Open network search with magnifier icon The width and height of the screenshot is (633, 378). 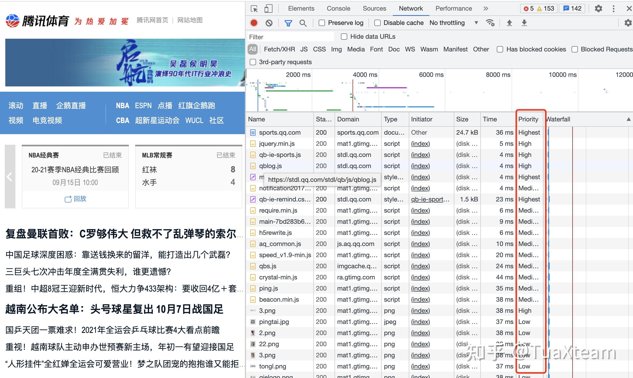(x=303, y=23)
